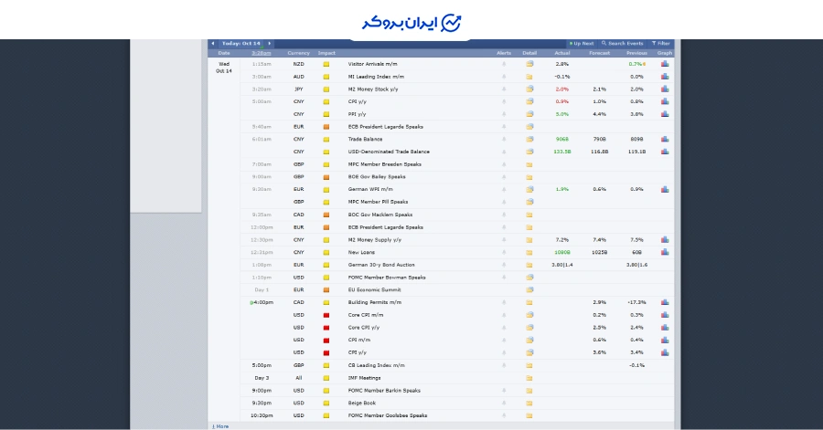Toggle the alert bell for BOE Gov Bailey Speaks
The width and height of the screenshot is (823, 430).
(x=504, y=177)
